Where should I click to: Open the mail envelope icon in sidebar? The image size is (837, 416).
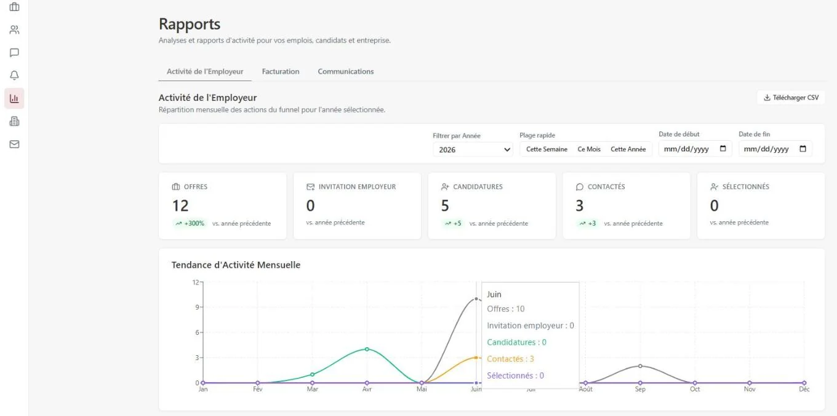tap(14, 144)
